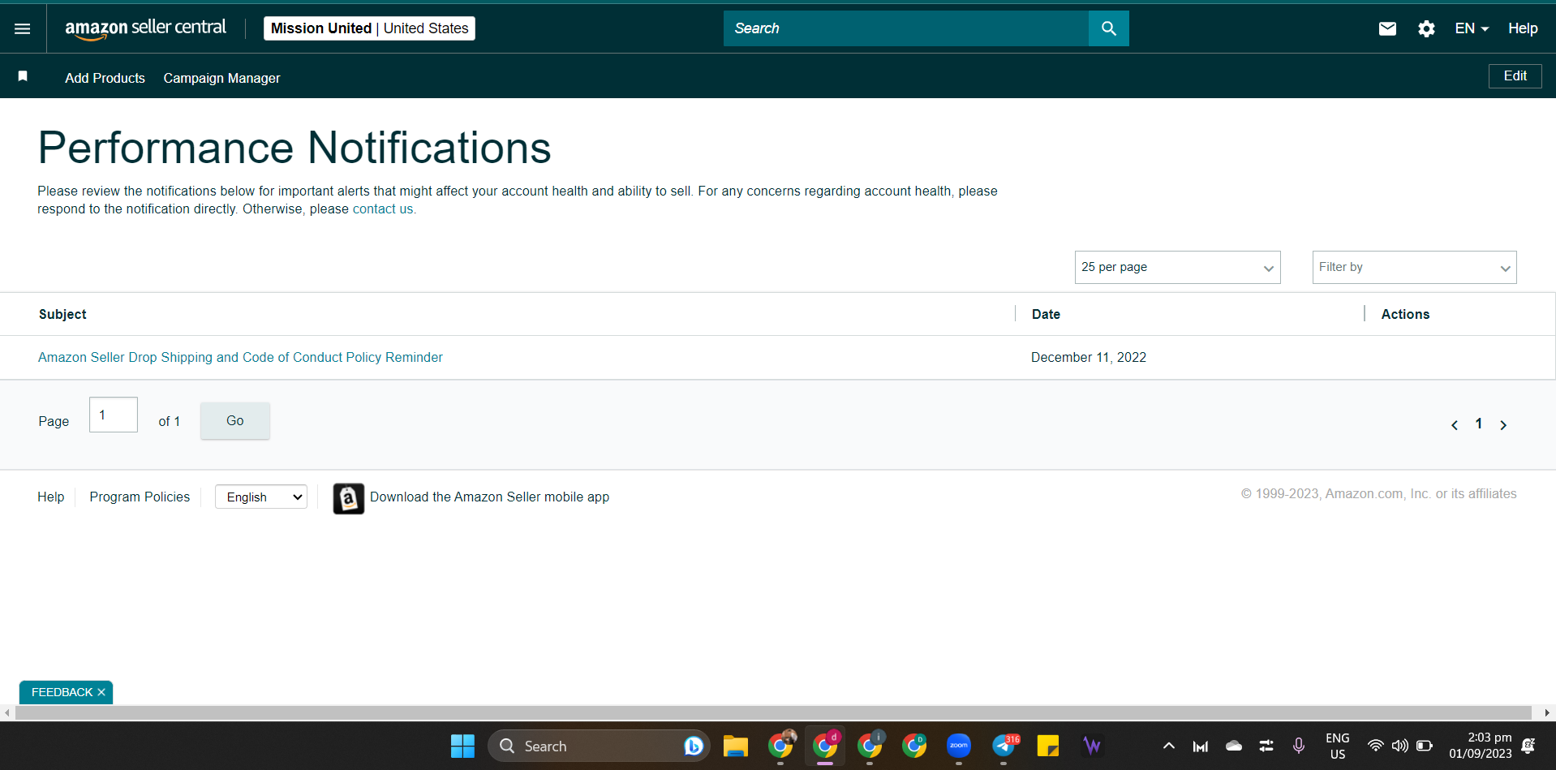Click the ENG US input language indicator

[1338, 746]
